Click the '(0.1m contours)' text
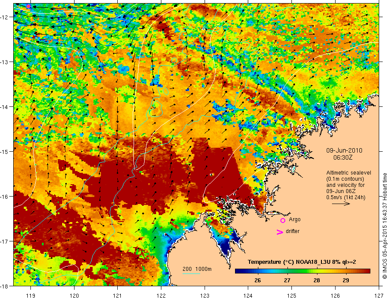The height and width of the screenshot is (299, 388). click(x=345, y=179)
